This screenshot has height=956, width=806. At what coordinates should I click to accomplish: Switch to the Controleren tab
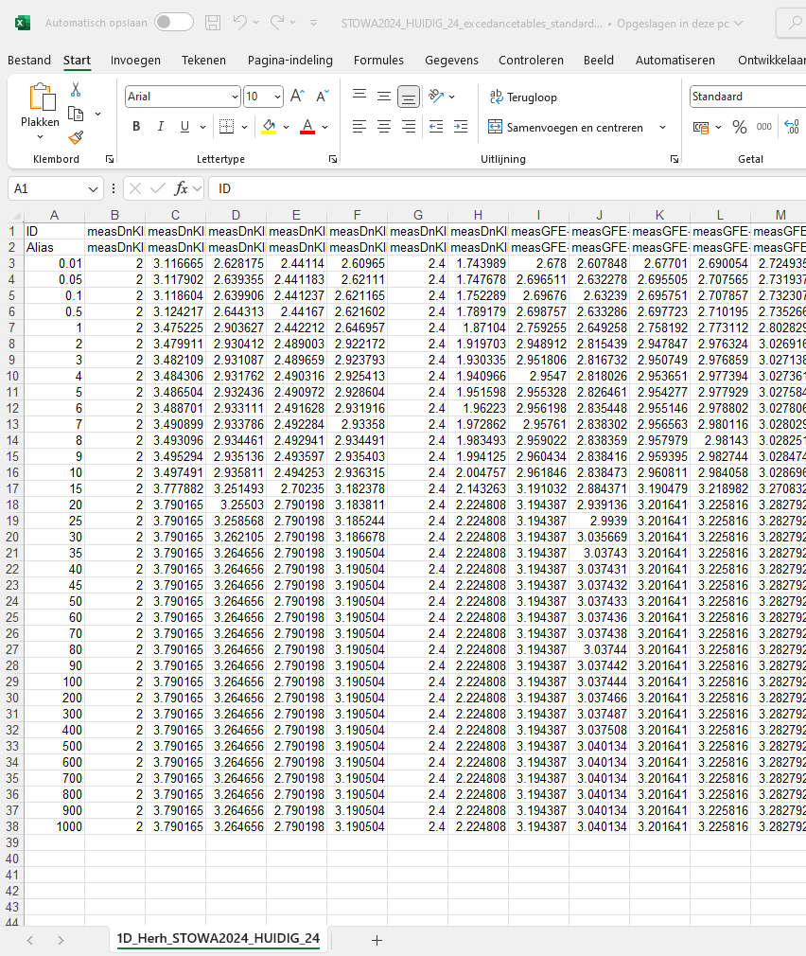point(532,60)
